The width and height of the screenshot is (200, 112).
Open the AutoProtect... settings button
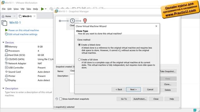coord(140,99)
